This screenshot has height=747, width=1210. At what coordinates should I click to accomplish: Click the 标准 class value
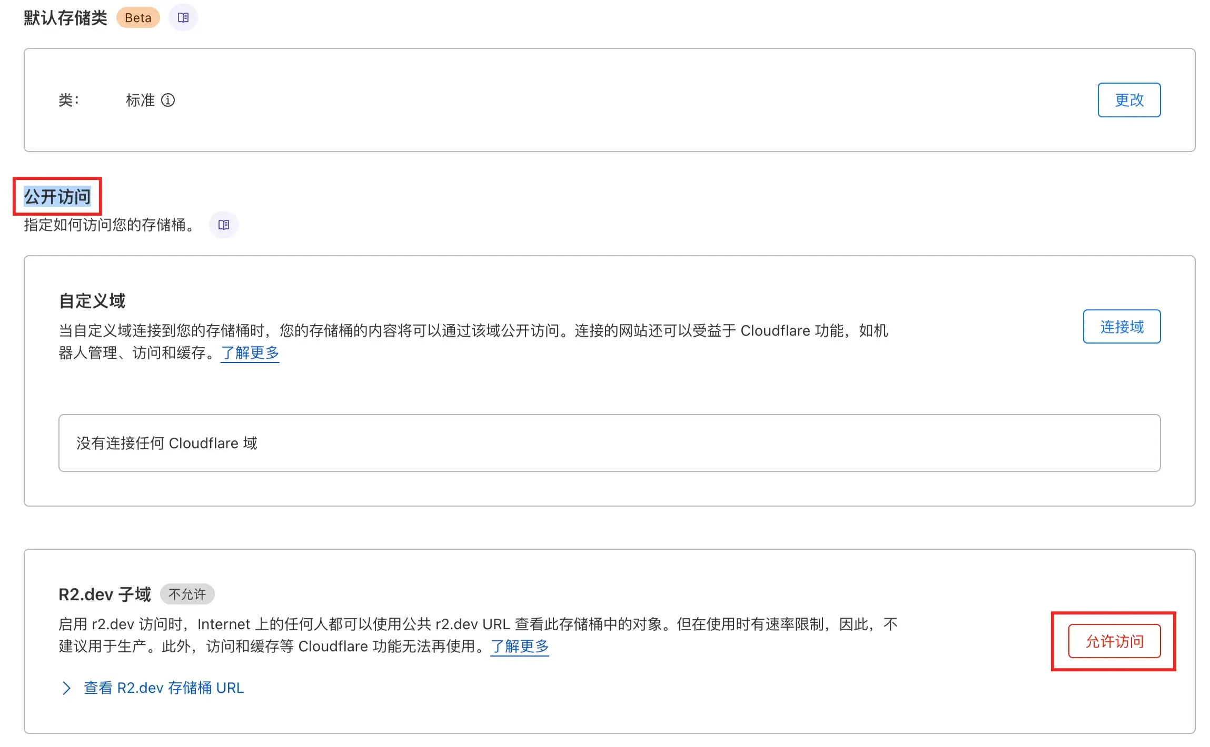tap(140, 100)
